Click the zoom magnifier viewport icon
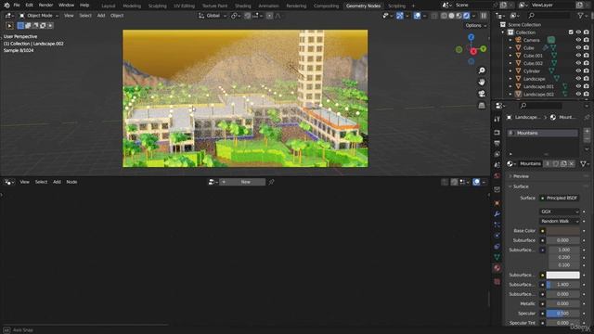594x334 pixels. tap(482, 71)
